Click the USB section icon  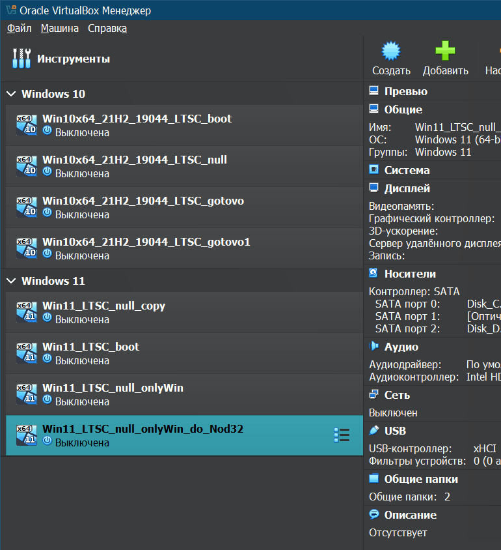[x=374, y=431]
